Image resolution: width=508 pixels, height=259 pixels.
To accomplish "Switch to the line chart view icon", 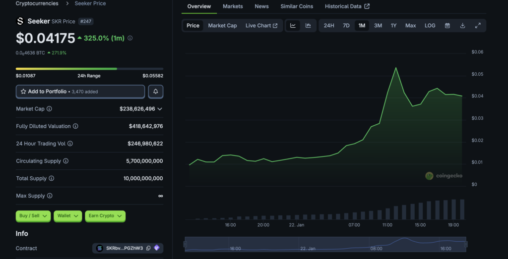I will 293,26.
